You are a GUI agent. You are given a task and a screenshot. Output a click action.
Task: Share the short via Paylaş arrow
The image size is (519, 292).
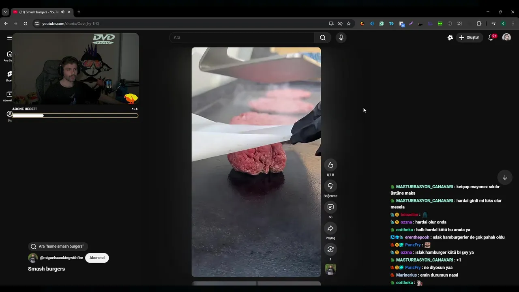[x=330, y=228]
